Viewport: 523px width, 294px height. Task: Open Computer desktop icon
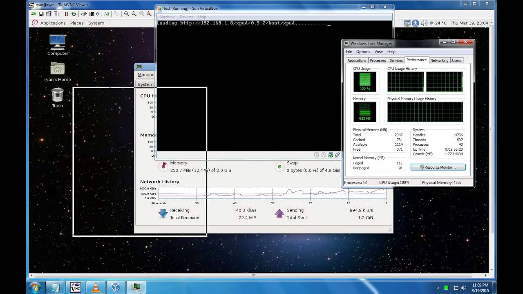58,45
